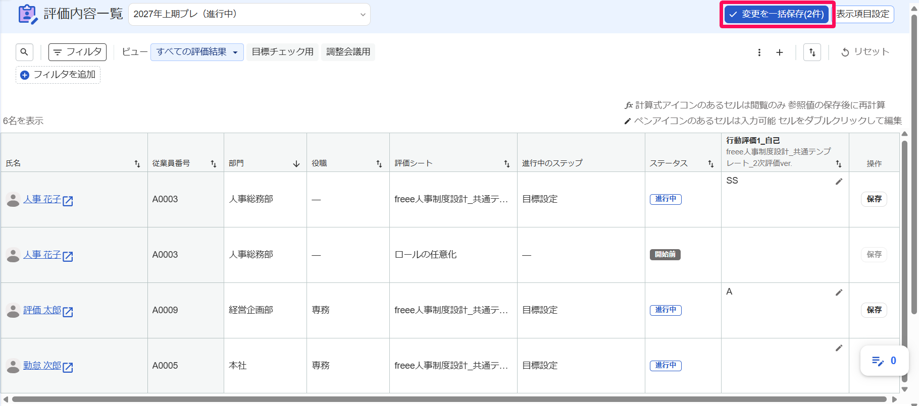The width and height of the screenshot is (919, 406).
Task: Select the 経営企画部 department cell
Action: click(x=265, y=310)
